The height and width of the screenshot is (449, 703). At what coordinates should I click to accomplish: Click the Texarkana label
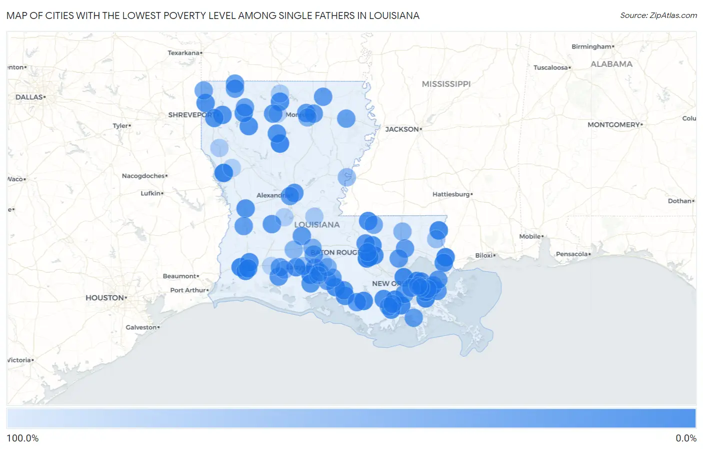pos(184,53)
